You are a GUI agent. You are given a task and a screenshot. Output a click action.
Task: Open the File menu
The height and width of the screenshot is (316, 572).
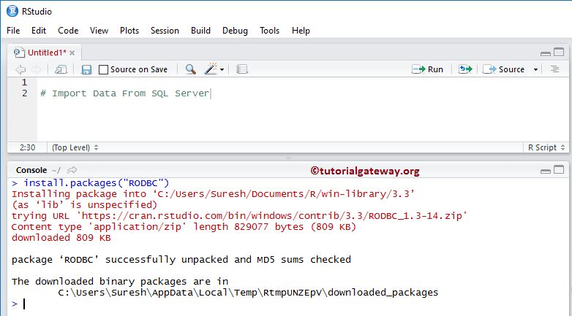tap(13, 31)
